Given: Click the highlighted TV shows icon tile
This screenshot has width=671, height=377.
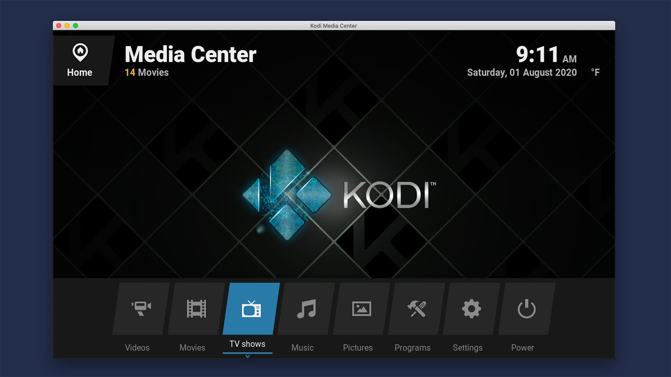Looking at the screenshot, I should tap(251, 309).
